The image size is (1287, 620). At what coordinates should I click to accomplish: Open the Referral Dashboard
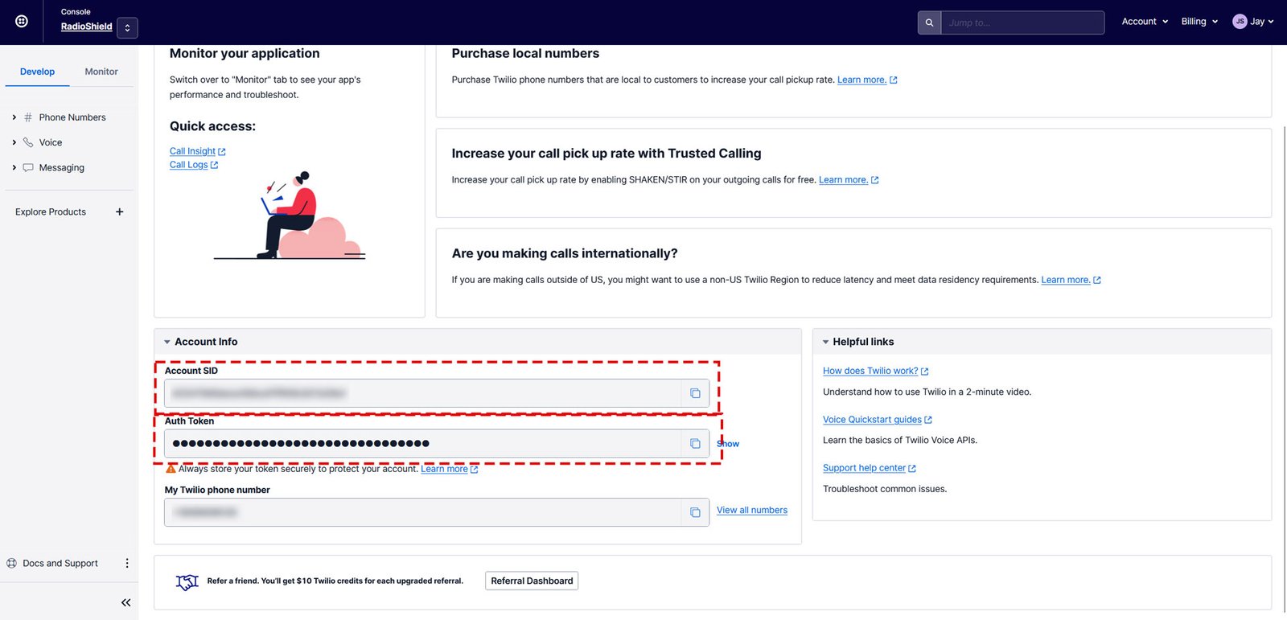[x=532, y=581]
